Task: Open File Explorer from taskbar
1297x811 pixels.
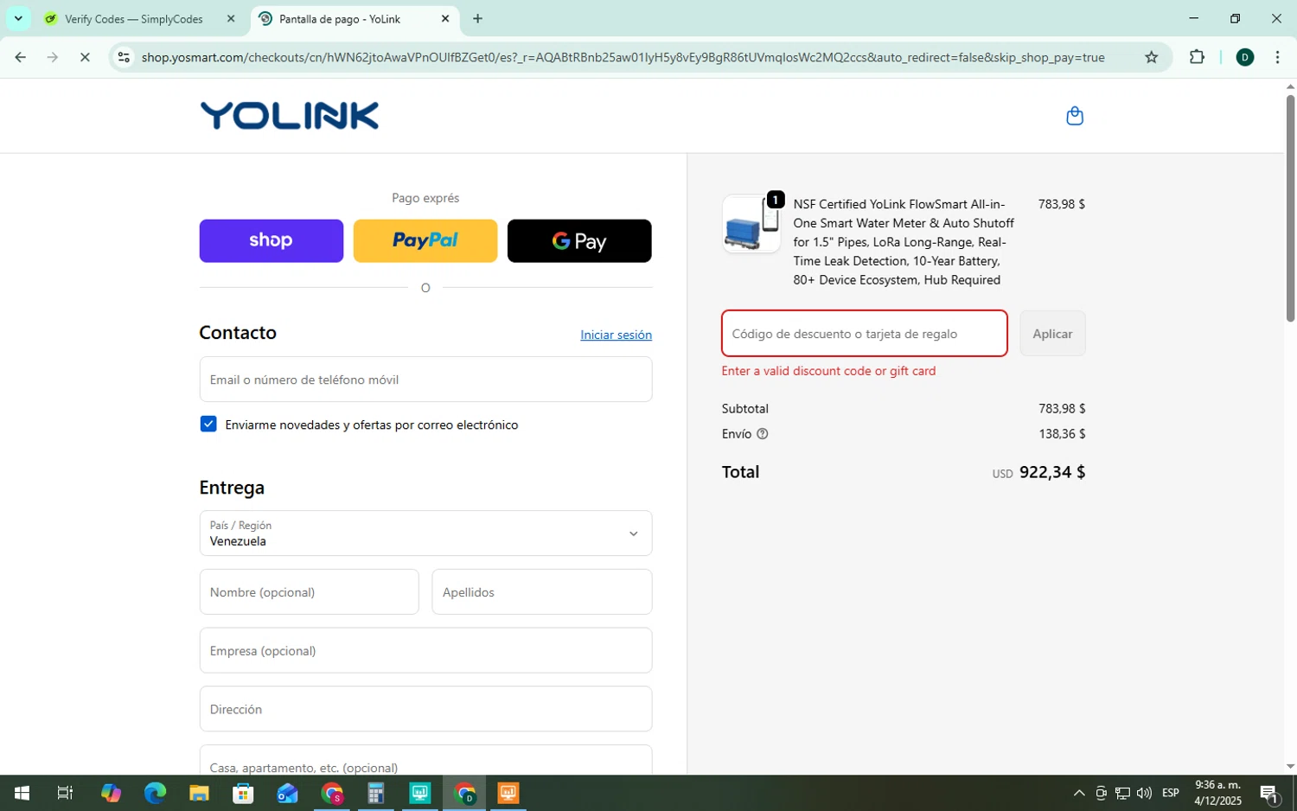Action: tap(199, 793)
